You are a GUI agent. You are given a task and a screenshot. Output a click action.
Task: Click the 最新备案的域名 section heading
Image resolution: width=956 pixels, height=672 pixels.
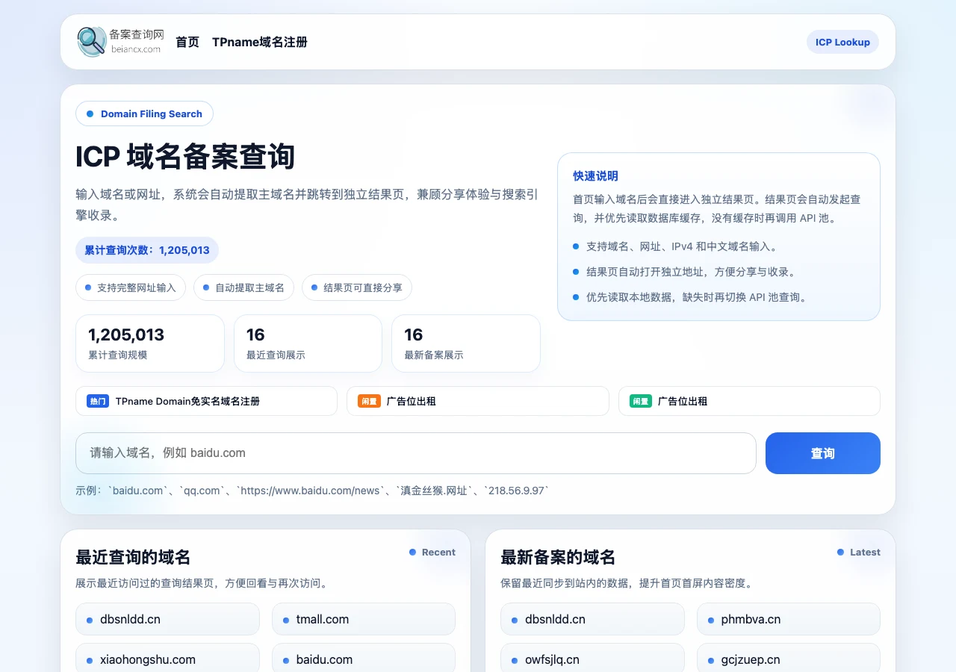pyautogui.click(x=558, y=557)
